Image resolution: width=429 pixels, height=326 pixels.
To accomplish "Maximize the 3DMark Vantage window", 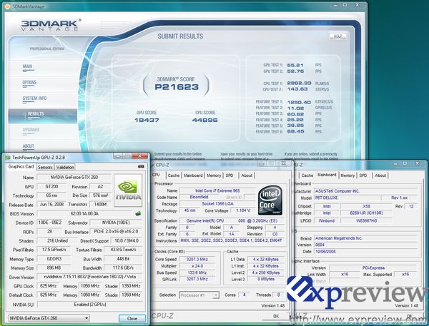I will click(x=345, y=6).
